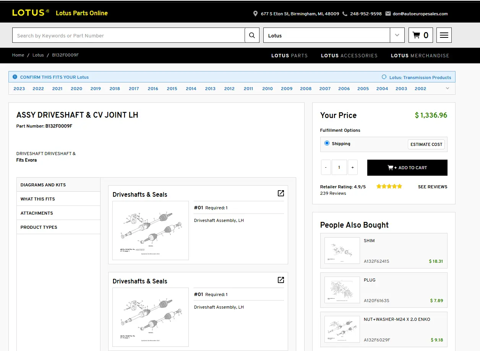480x351 pixels.
Task: Focus the keyword or part number search box
Action: [x=128, y=35]
